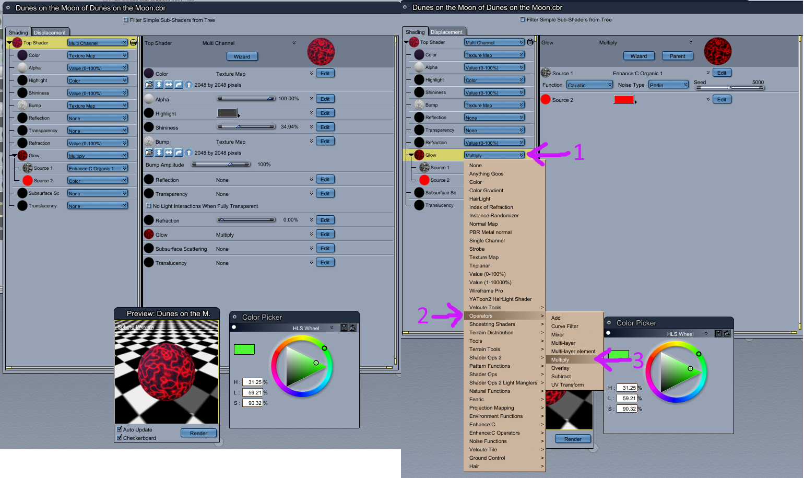Open Function Caustic dropdown
Image resolution: width=804 pixels, height=478 pixels.
tap(589, 85)
